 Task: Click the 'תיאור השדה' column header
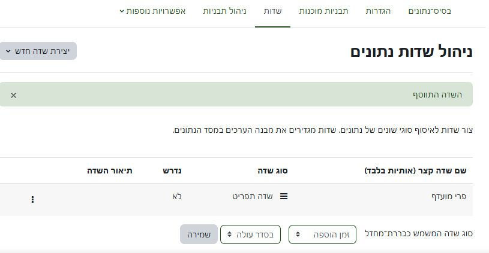pos(108,170)
